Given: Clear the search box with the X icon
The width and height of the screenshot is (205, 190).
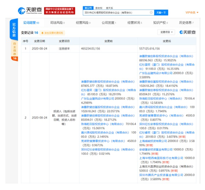Looking at the screenshot, I should (x=151, y=12).
